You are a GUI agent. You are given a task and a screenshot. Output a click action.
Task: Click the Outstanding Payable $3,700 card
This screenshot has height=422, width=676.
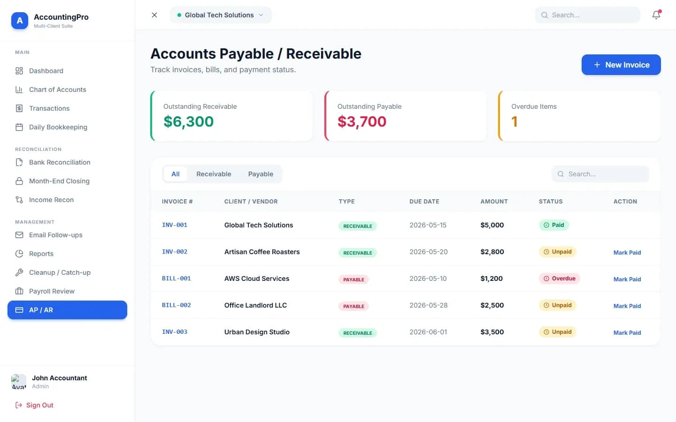[x=406, y=116]
